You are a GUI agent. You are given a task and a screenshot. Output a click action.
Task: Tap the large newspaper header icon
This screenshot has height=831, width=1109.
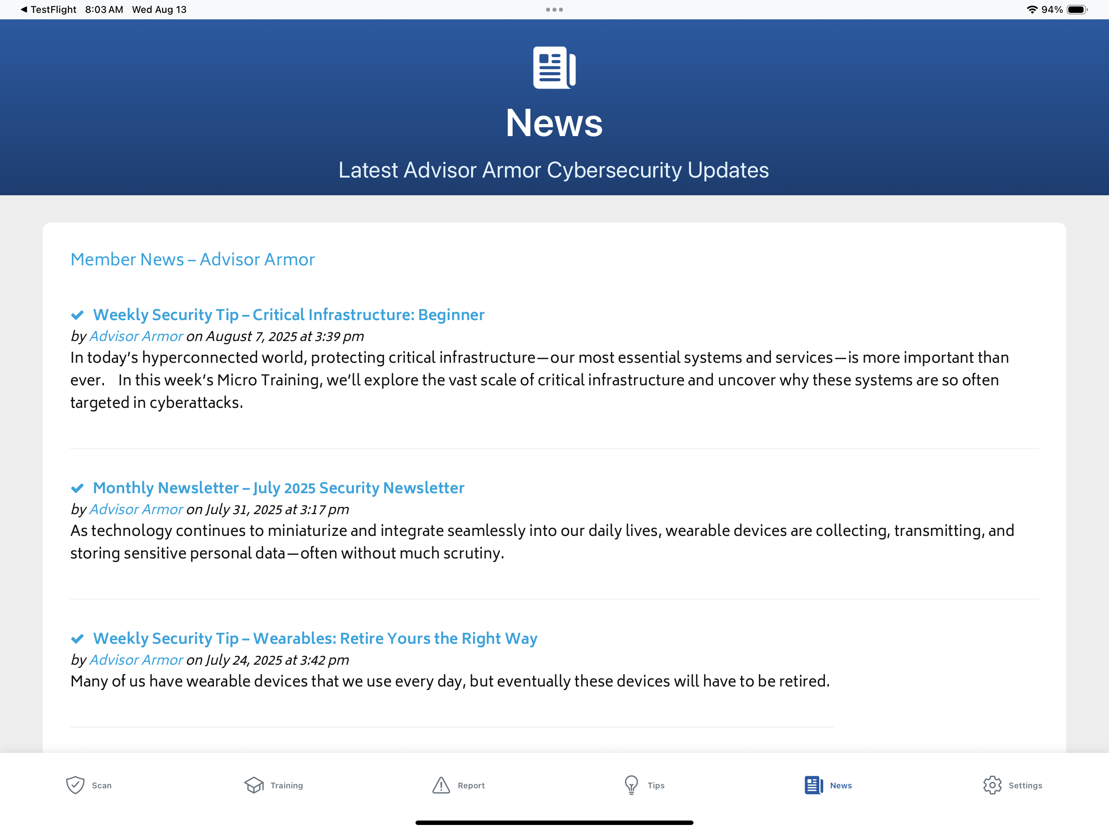click(554, 68)
